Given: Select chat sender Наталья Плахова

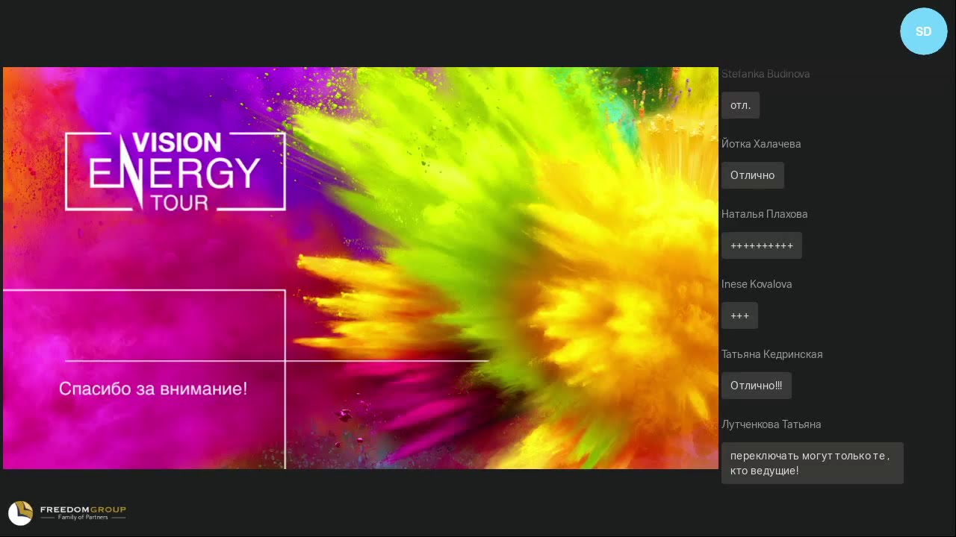Looking at the screenshot, I should pyautogui.click(x=765, y=214).
